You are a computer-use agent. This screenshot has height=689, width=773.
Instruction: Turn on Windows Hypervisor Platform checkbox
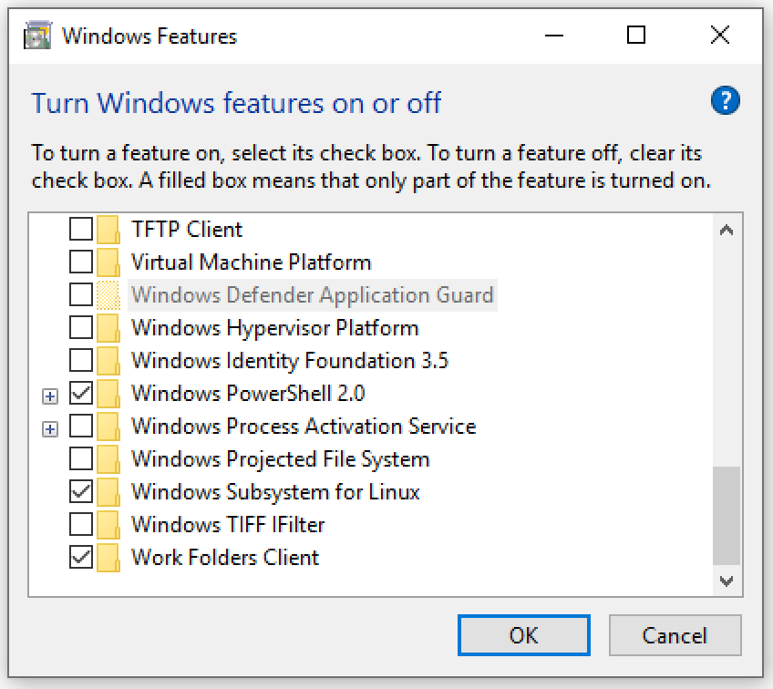point(81,327)
